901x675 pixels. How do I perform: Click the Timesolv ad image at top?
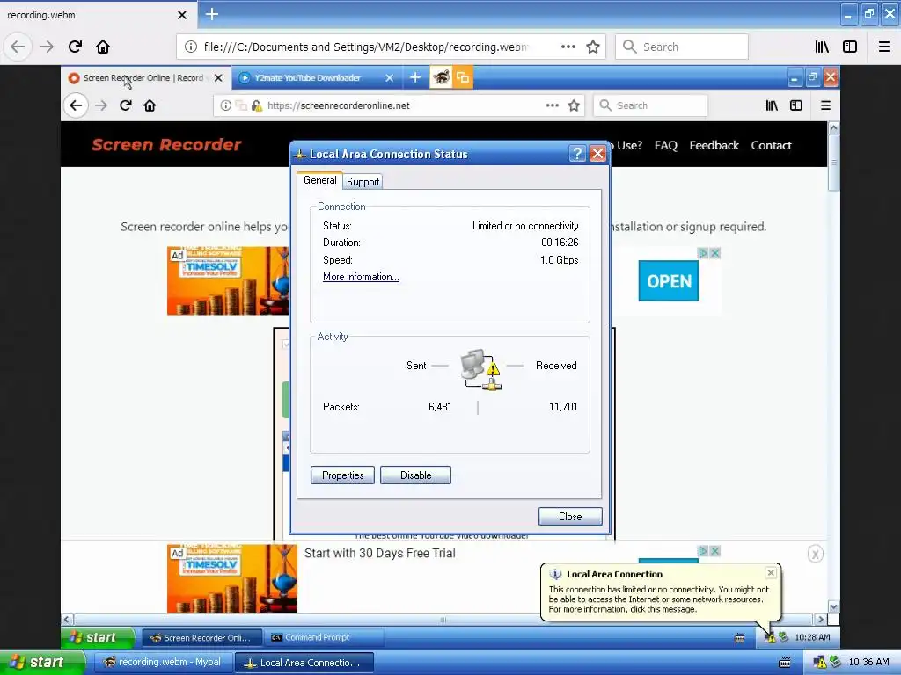point(228,280)
